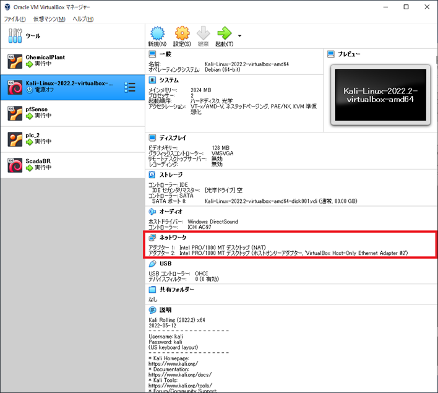Click the Network (ネットワーク) section icon
The height and width of the screenshot is (393, 438).
(152, 237)
